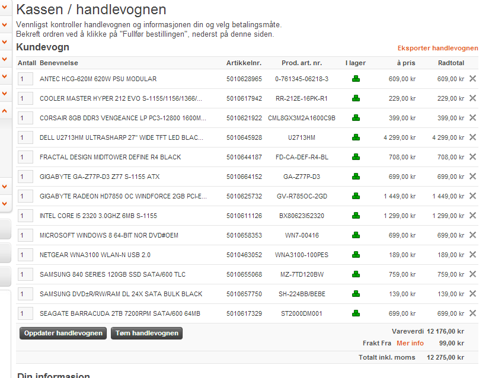Click article number 5010611126
This screenshot has height=378, width=495.
(244, 216)
